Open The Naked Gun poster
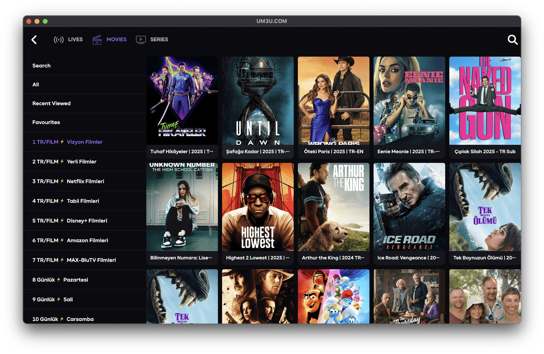This screenshot has width=544, height=354. [485, 100]
